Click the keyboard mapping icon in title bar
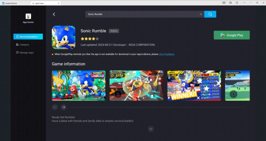The height and width of the screenshot is (141, 266). click(224, 3)
